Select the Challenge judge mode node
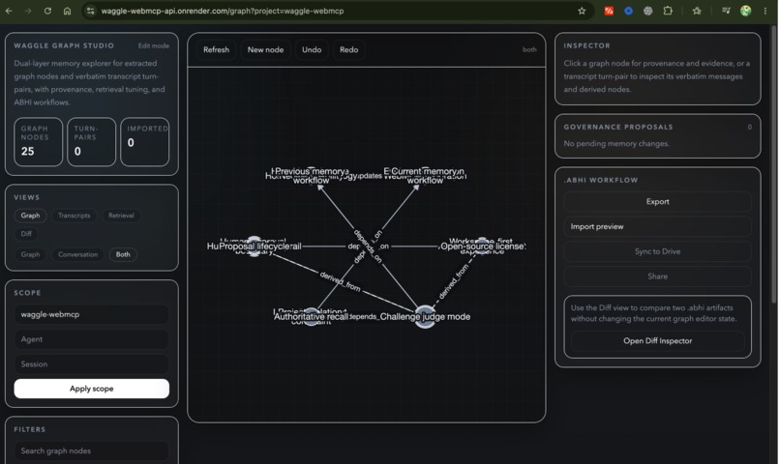 [x=425, y=317]
